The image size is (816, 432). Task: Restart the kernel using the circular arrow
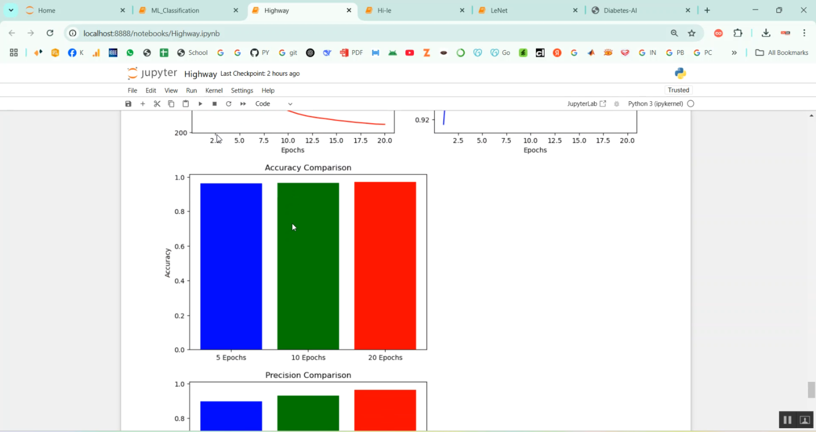click(x=228, y=104)
